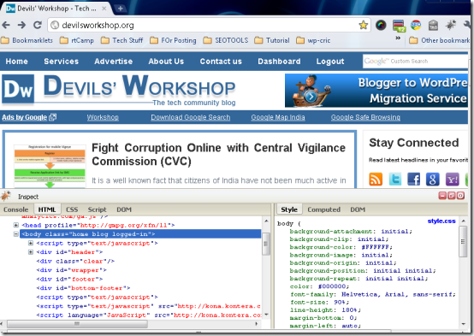The height and width of the screenshot is (336, 474).
Task: Go to About Us page
Action: [166, 62]
